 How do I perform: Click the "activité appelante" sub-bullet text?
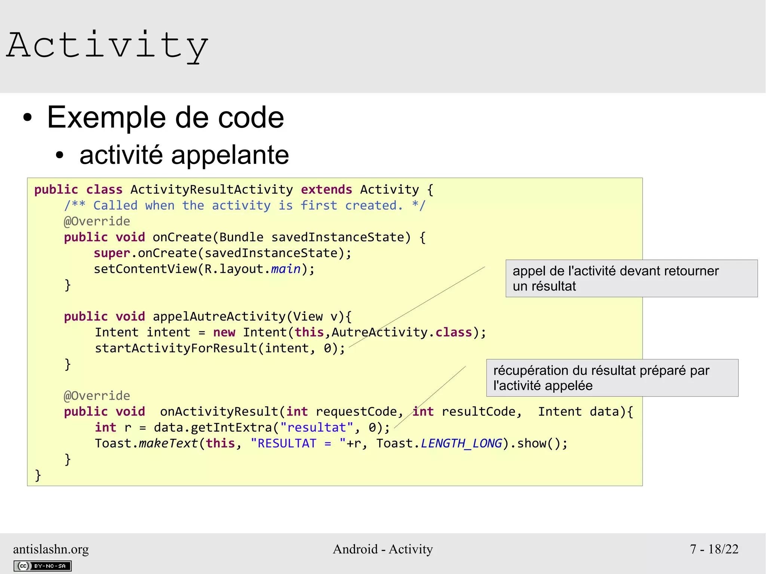coord(184,155)
